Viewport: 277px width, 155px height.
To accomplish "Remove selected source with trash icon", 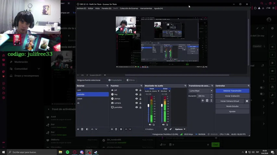I will [x=116, y=129].
